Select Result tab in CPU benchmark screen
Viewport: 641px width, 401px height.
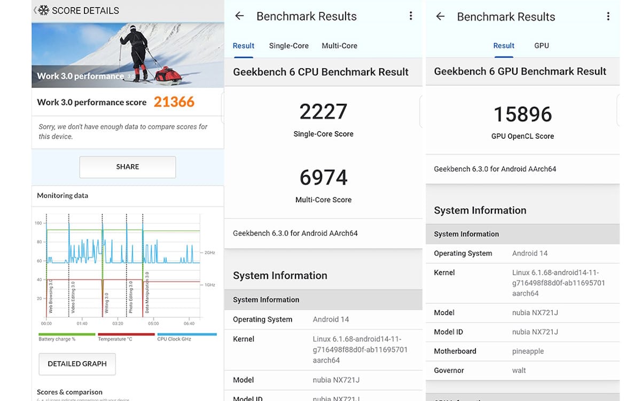[x=244, y=46]
